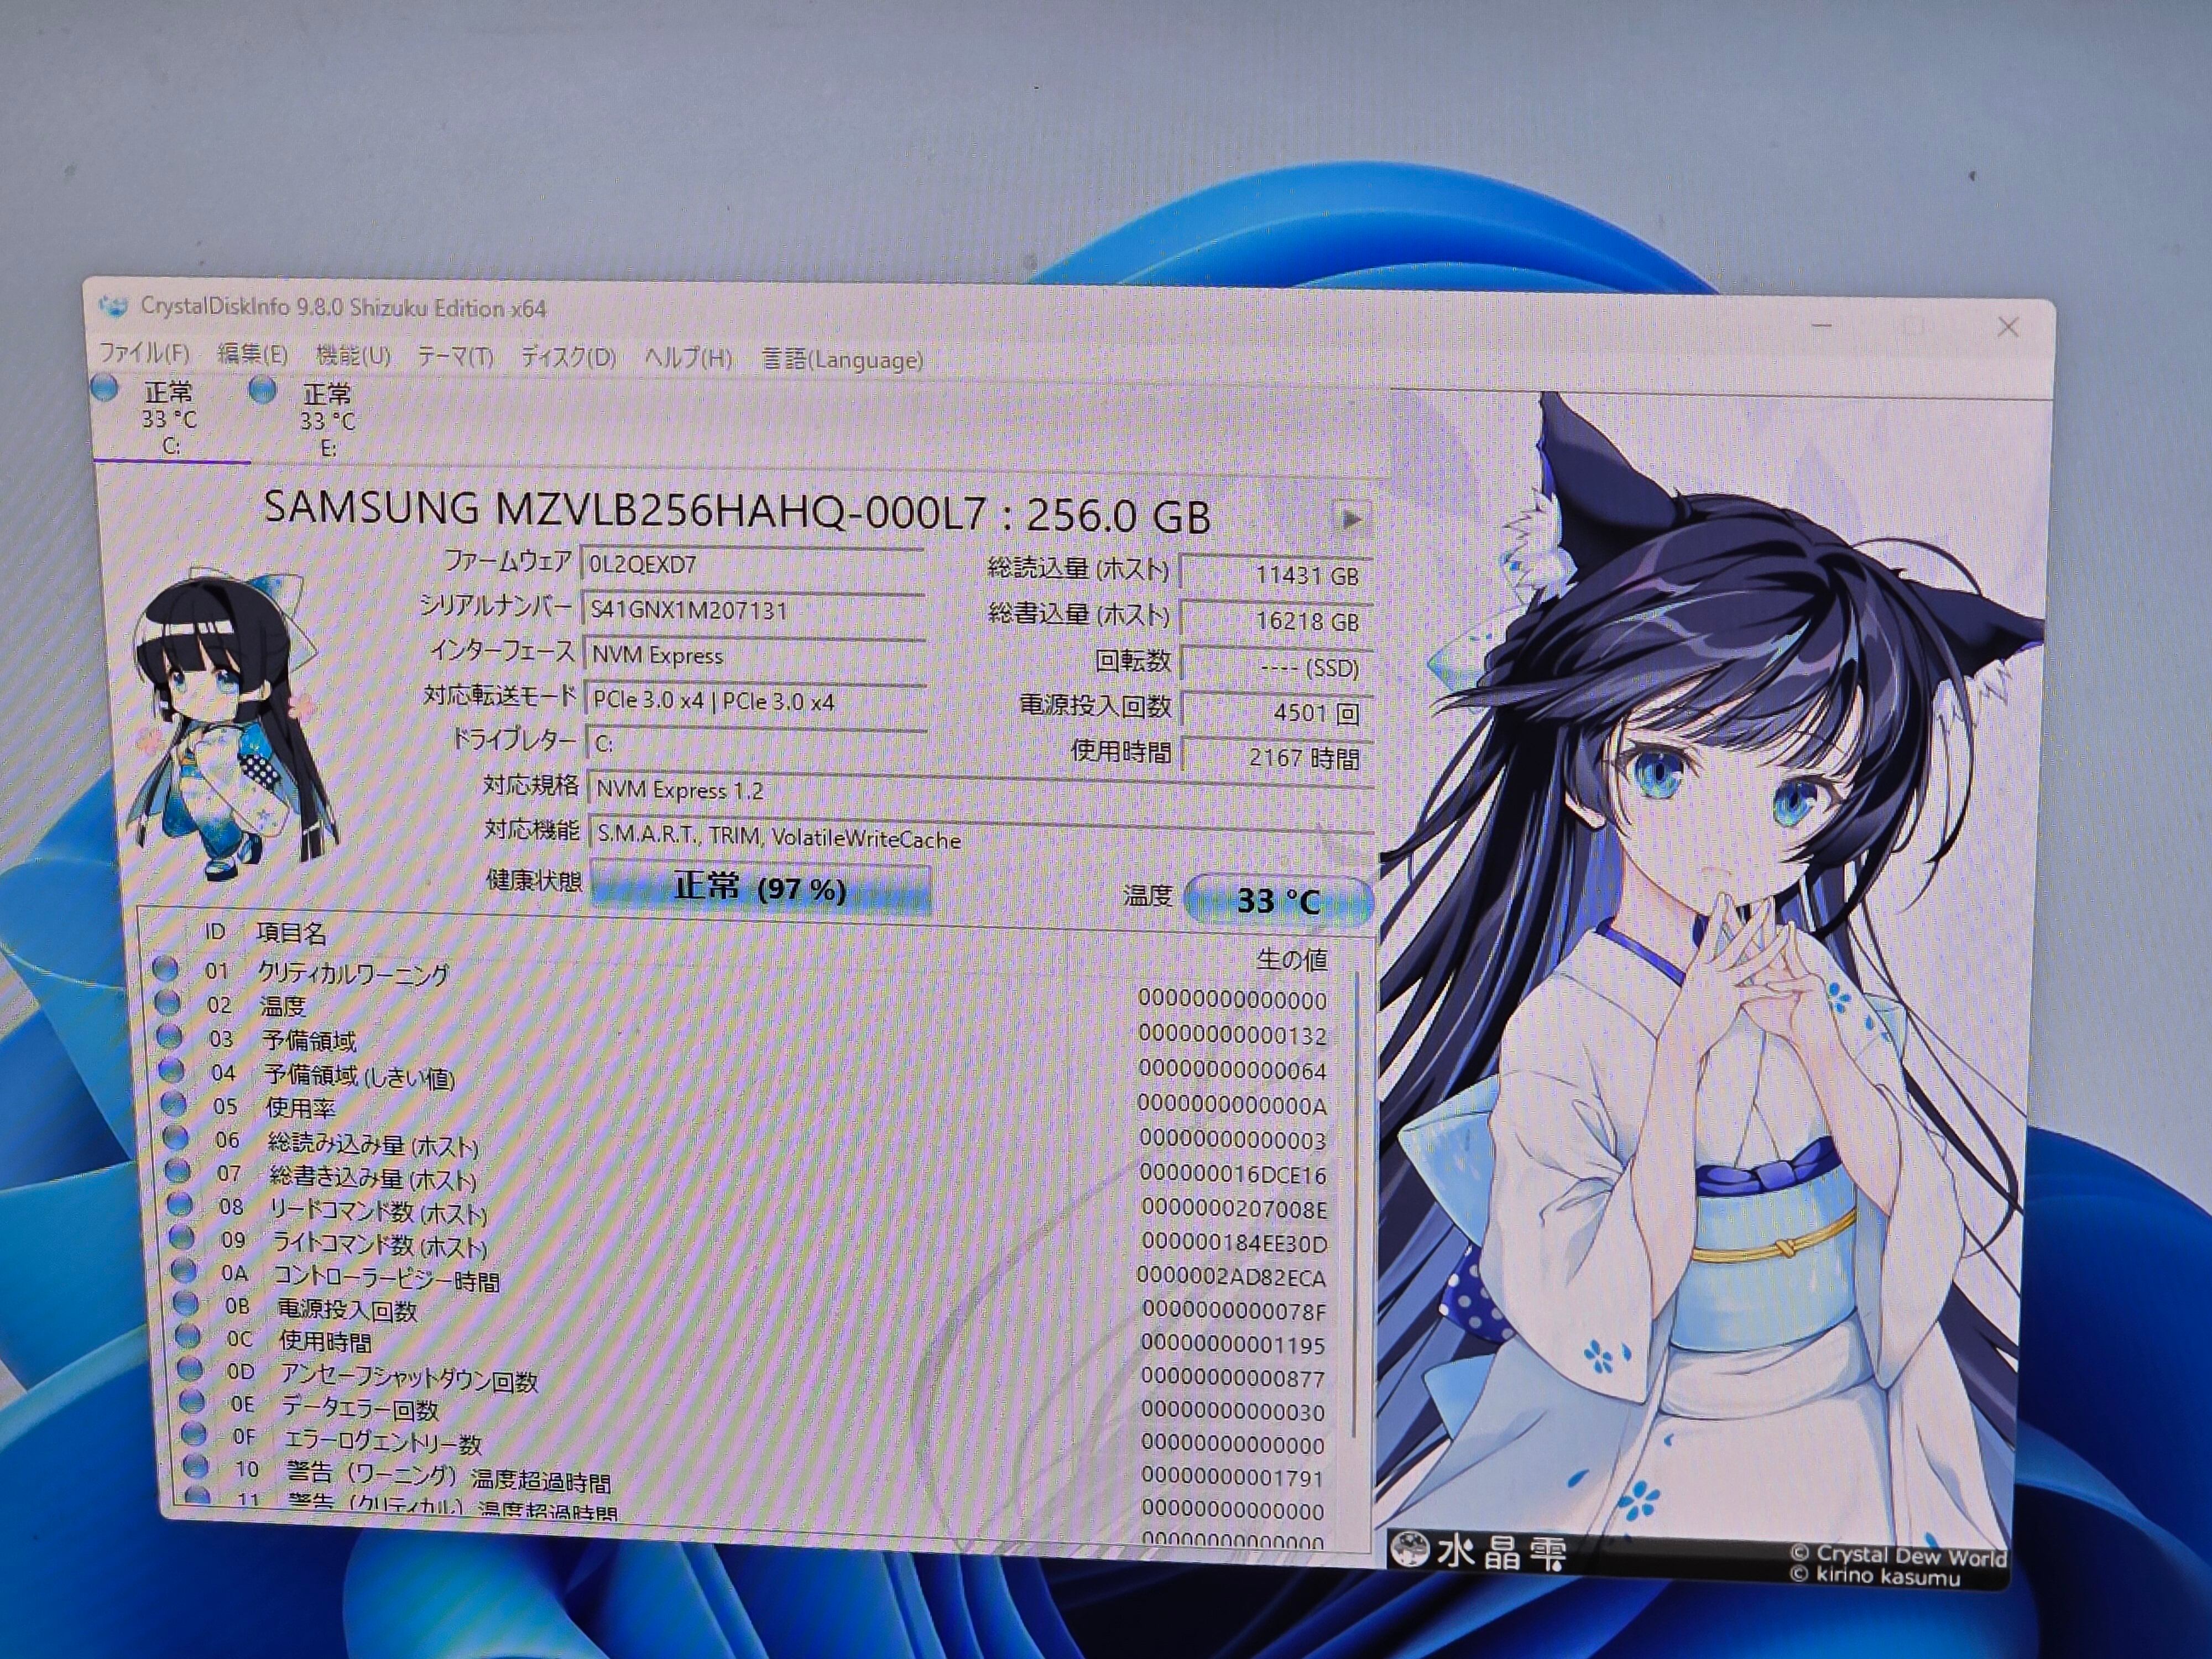The image size is (2212, 1659).
Task: Open the 言語(Language) menu
Action: 842,360
